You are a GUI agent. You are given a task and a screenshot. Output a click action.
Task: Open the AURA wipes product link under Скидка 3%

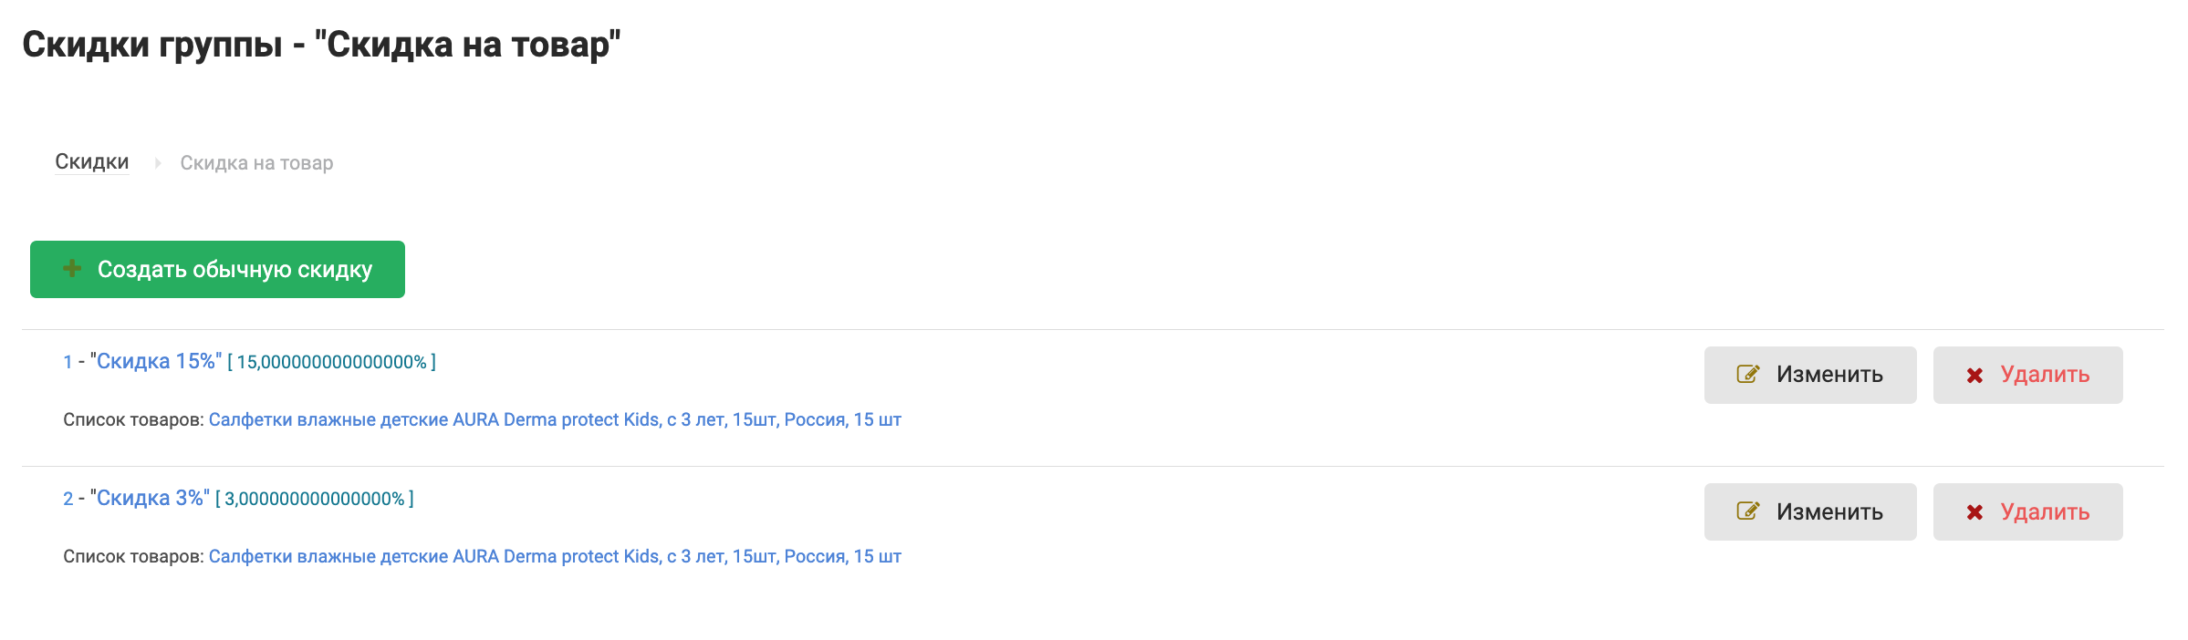(555, 556)
